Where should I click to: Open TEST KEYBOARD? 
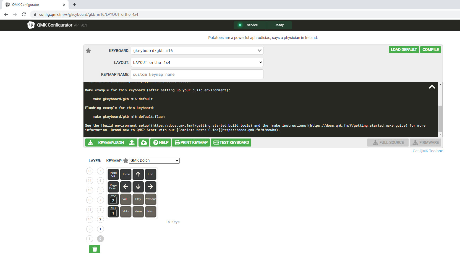click(x=231, y=143)
